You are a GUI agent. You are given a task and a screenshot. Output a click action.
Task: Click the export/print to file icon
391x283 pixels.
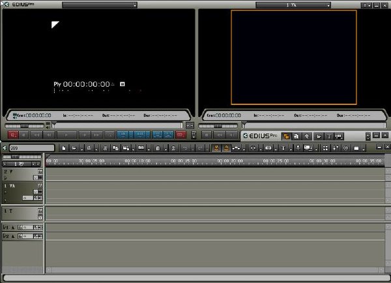[x=308, y=148]
